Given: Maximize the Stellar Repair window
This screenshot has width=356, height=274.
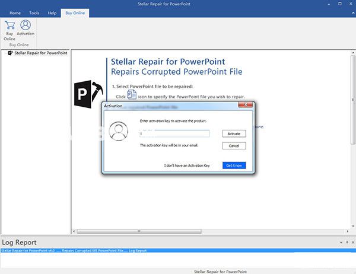Looking at the screenshot, I should [340, 4].
